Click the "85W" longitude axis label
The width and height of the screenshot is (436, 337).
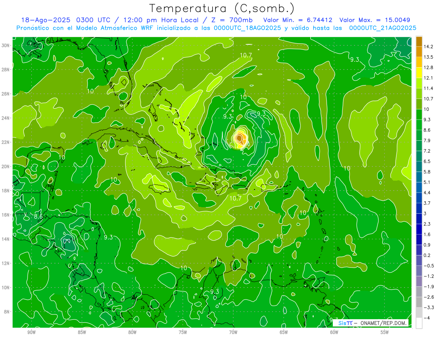[x=82, y=332]
